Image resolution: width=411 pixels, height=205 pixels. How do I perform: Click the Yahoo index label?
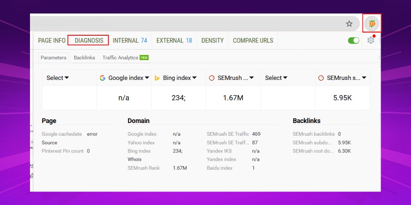click(141, 143)
